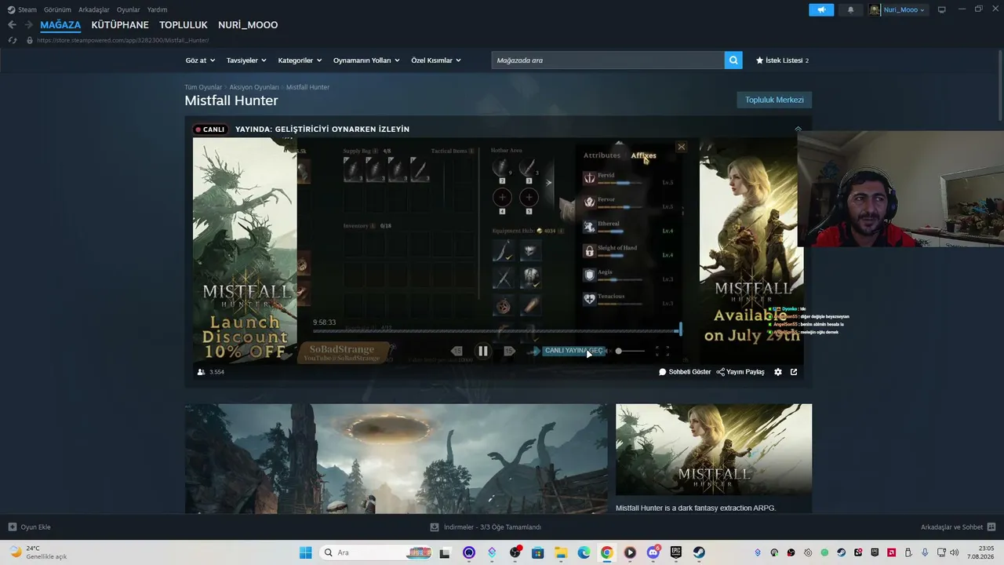Expand the Oynamanın Yolları dropdown

pos(366,60)
